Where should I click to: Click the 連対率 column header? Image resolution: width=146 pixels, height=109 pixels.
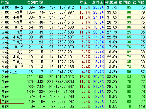98,2
